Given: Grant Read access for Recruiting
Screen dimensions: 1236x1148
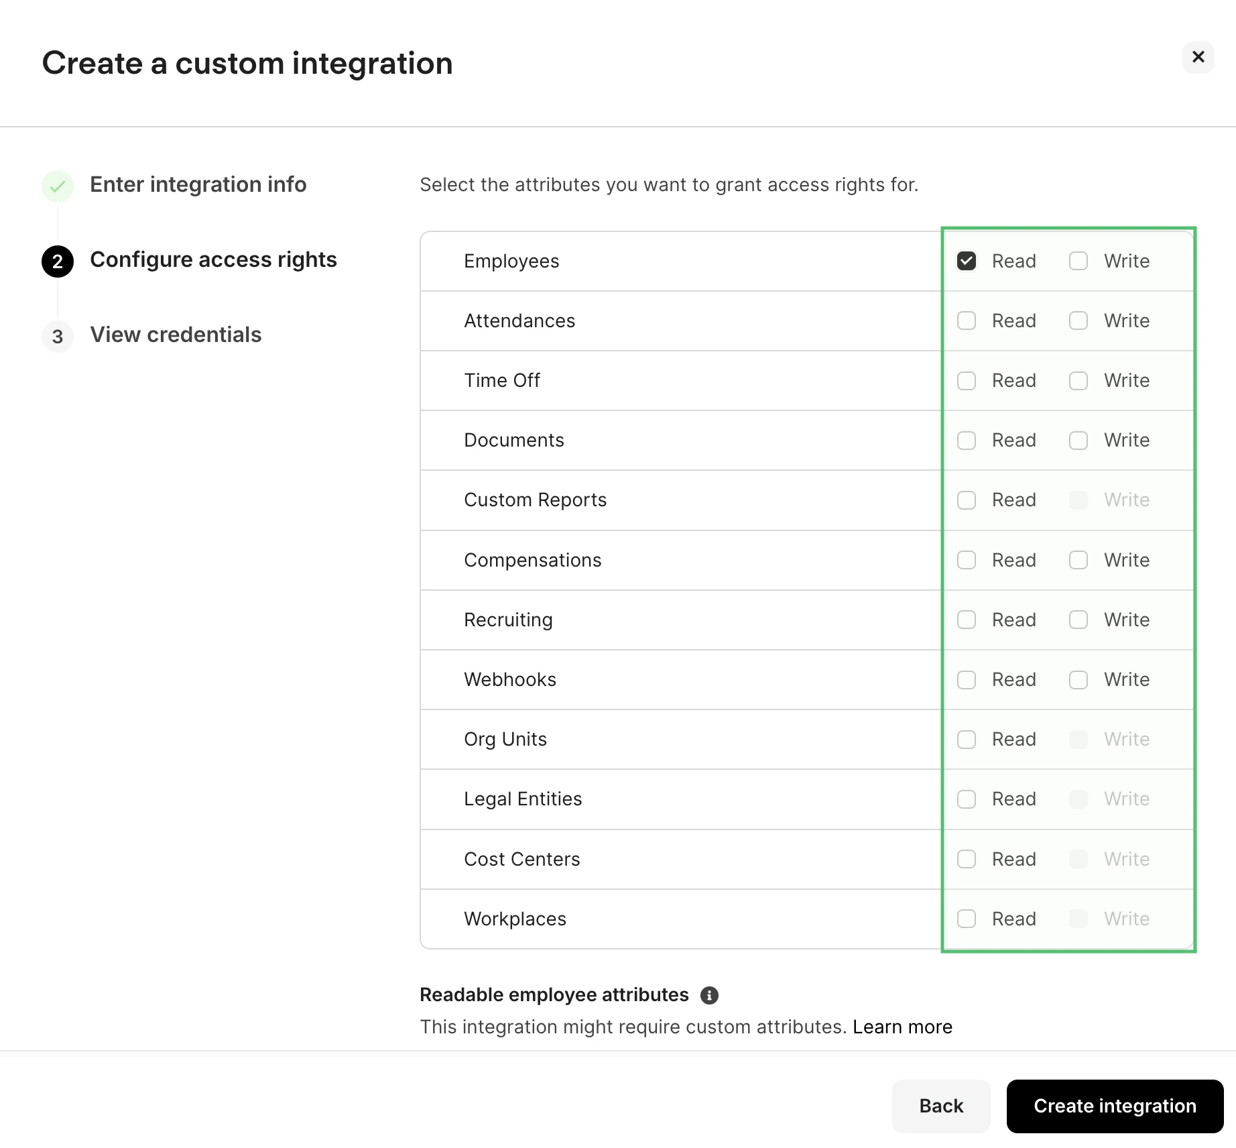Looking at the screenshot, I should (x=966, y=620).
